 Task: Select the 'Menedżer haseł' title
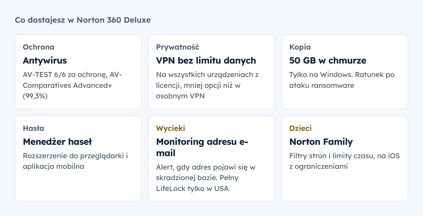pyautogui.click(x=57, y=142)
